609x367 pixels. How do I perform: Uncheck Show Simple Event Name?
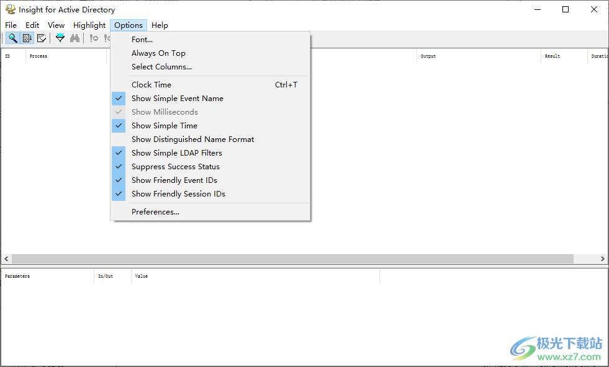(x=210, y=99)
